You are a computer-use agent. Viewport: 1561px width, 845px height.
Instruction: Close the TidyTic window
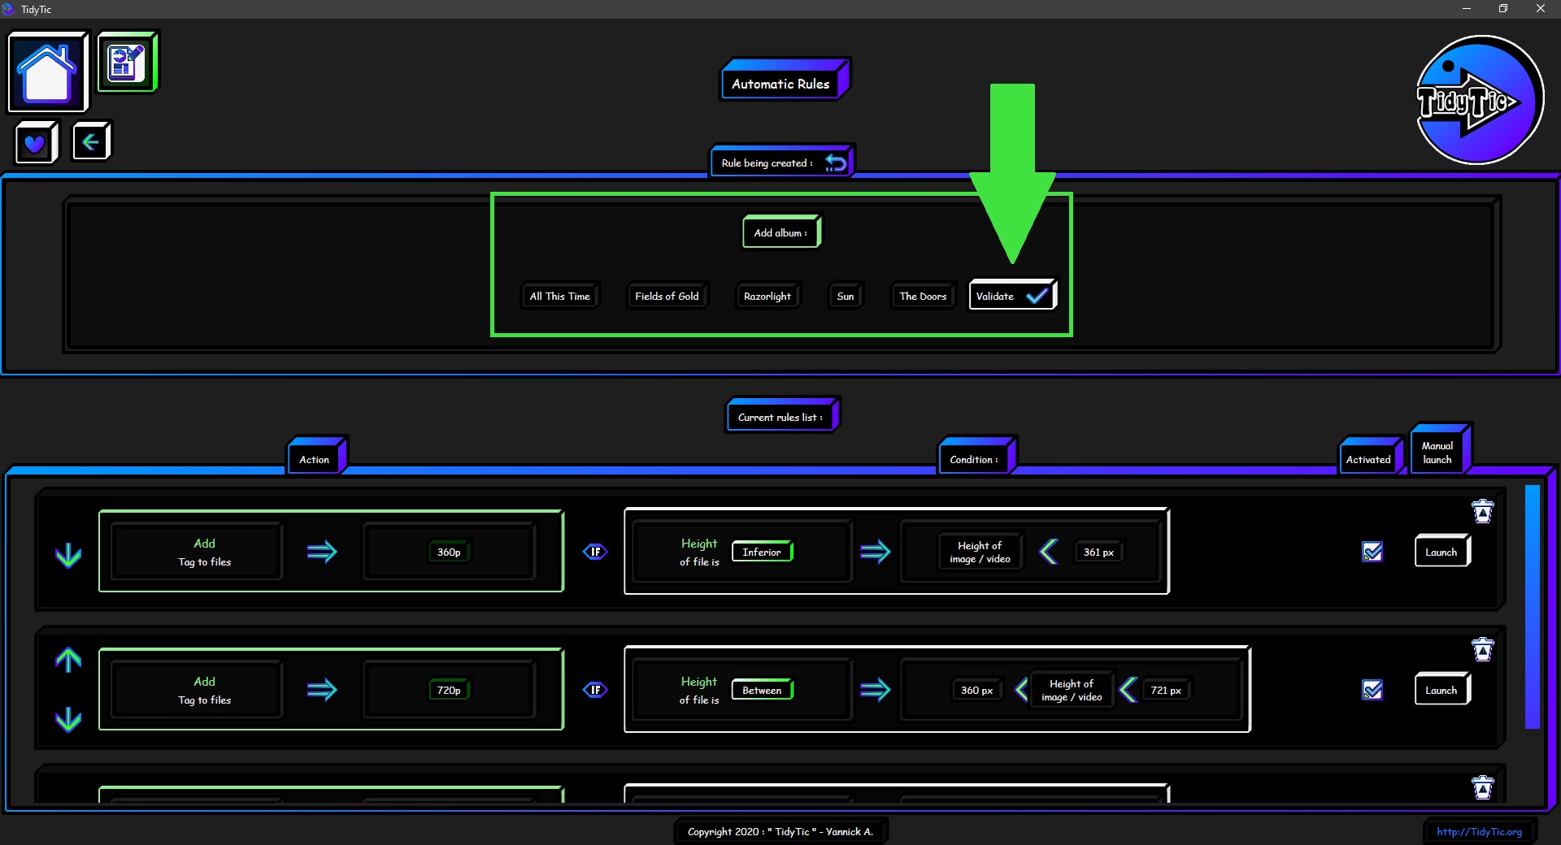pyautogui.click(x=1540, y=9)
